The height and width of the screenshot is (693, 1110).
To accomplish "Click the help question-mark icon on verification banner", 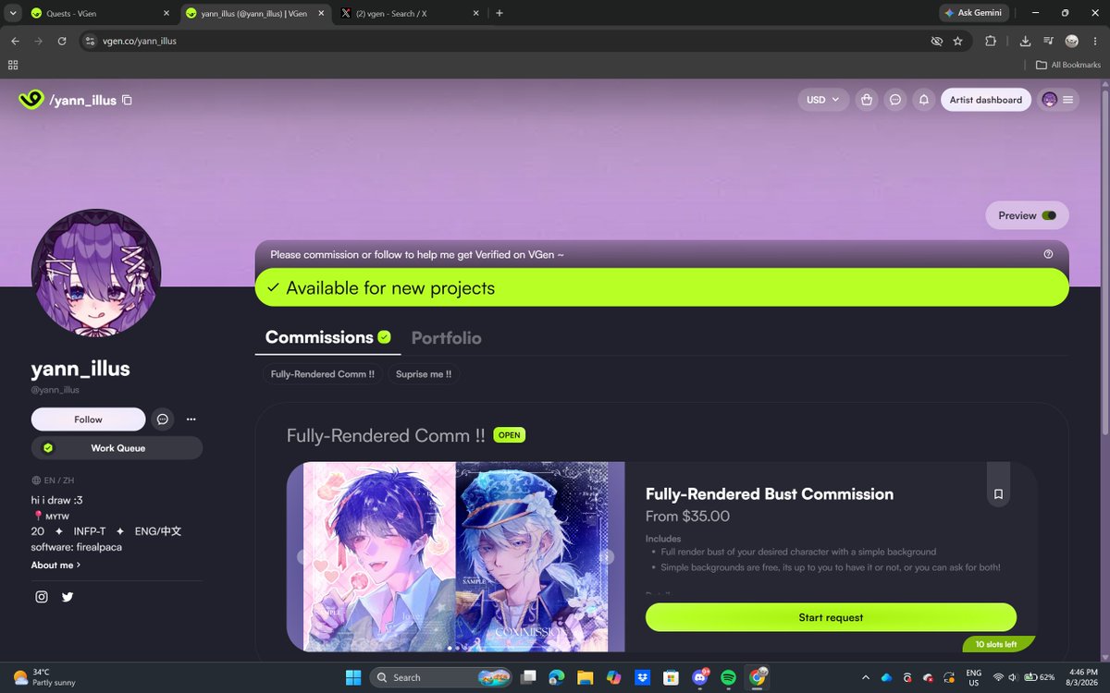I will (x=1048, y=254).
